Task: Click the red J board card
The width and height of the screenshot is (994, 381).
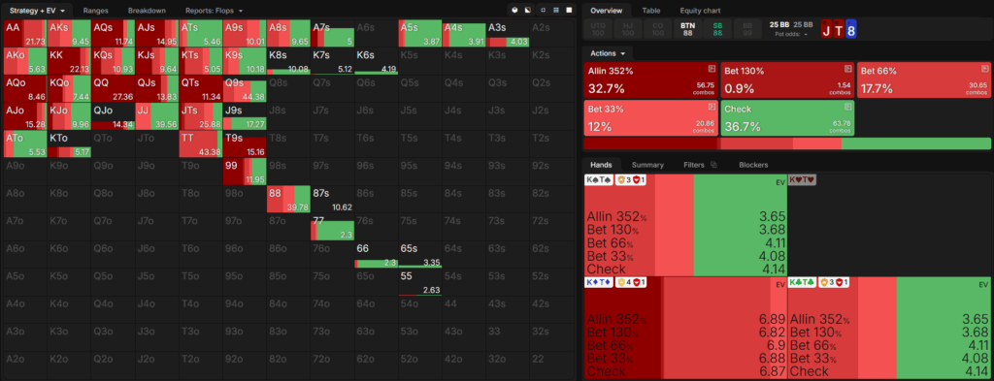Action: [826, 29]
